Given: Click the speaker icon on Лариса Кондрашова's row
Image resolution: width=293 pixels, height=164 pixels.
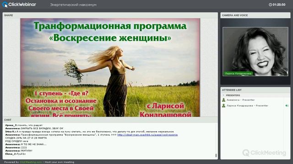Looking at the screenshot, I should coord(287,106).
